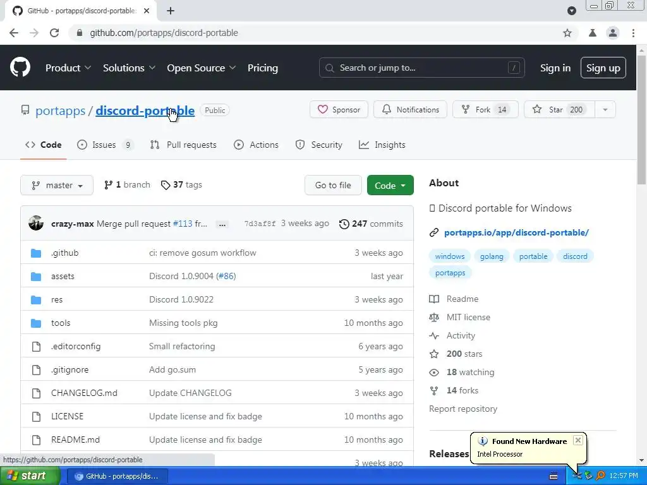
Task: View the 37 tags link
Action: 181,185
